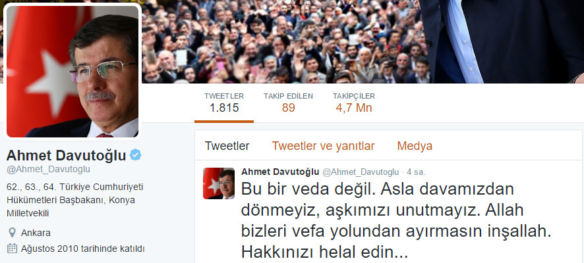Switch to the Tweetler tab
The height and width of the screenshot is (263, 584).
coord(227,146)
